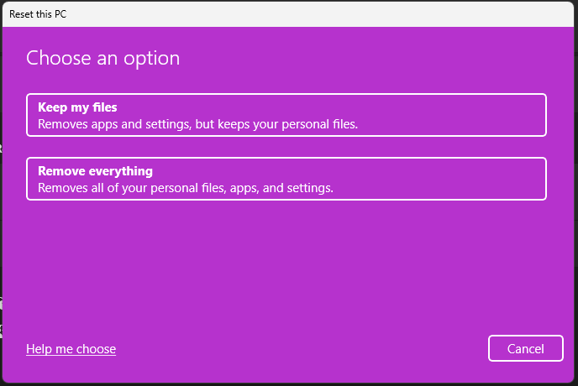This screenshot has height=386, width=578.
Task: Select the Keep my files option
Action: [x=286, y=115]
